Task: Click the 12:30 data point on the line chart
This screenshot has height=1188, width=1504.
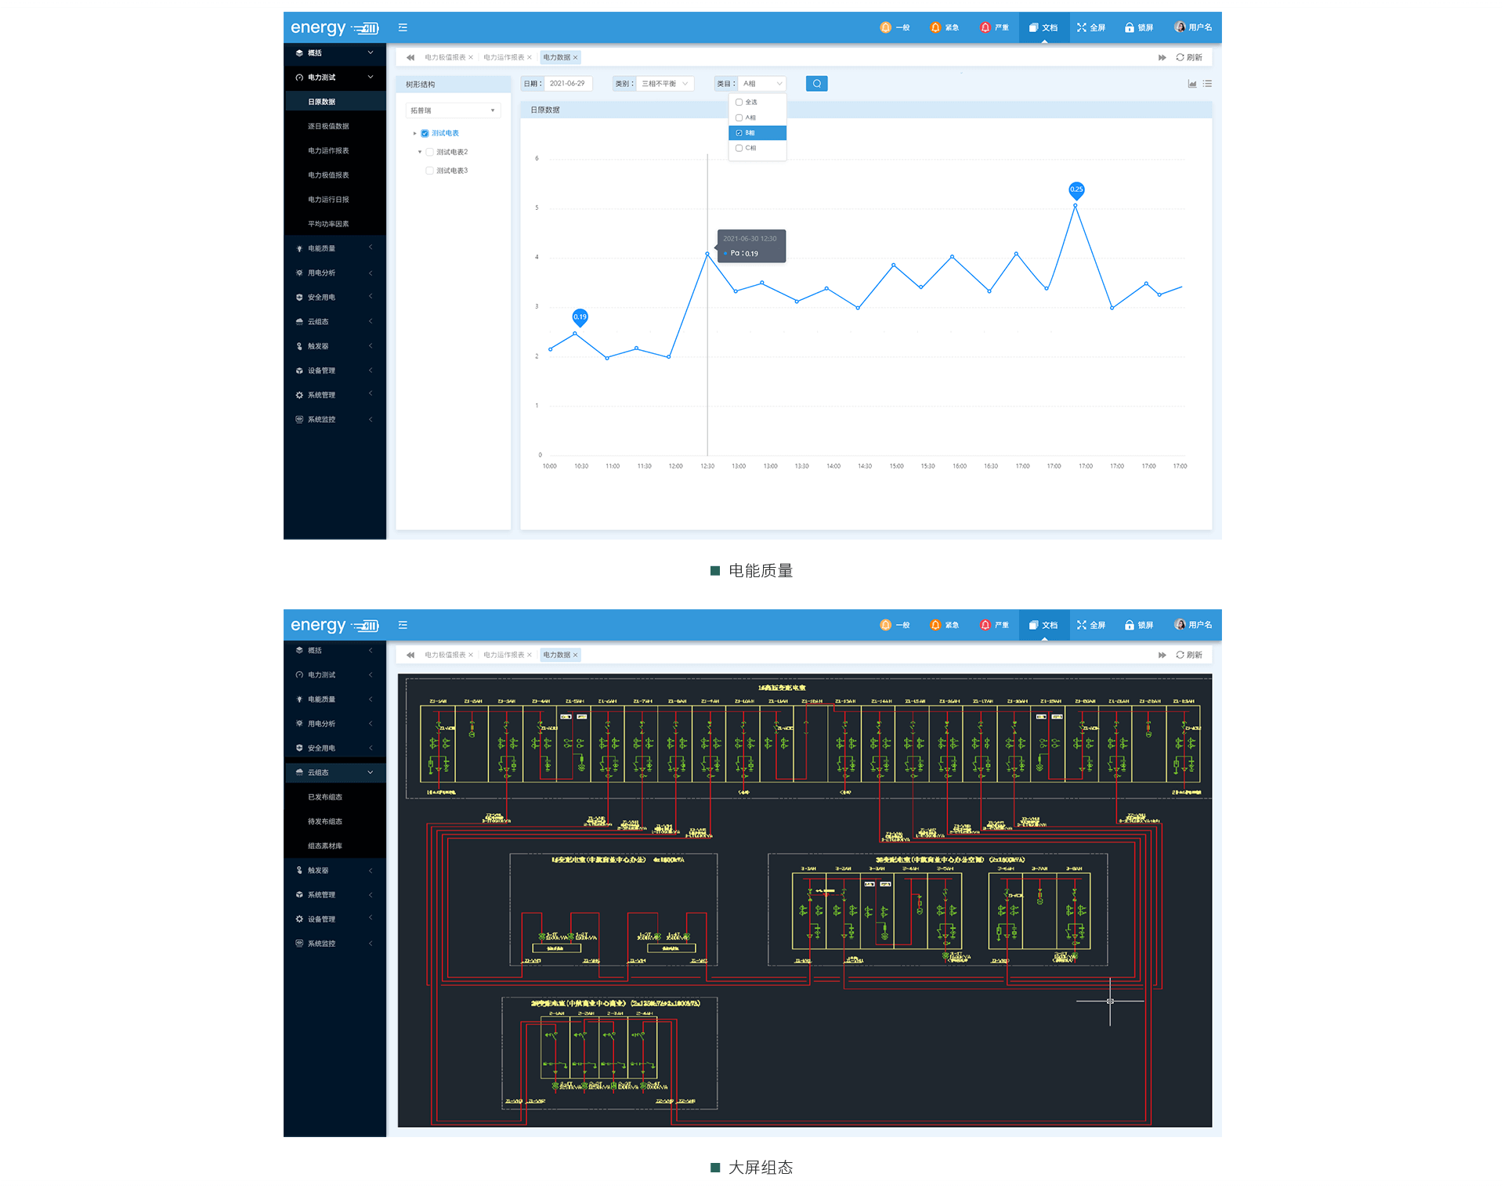Action: point(707,254)
